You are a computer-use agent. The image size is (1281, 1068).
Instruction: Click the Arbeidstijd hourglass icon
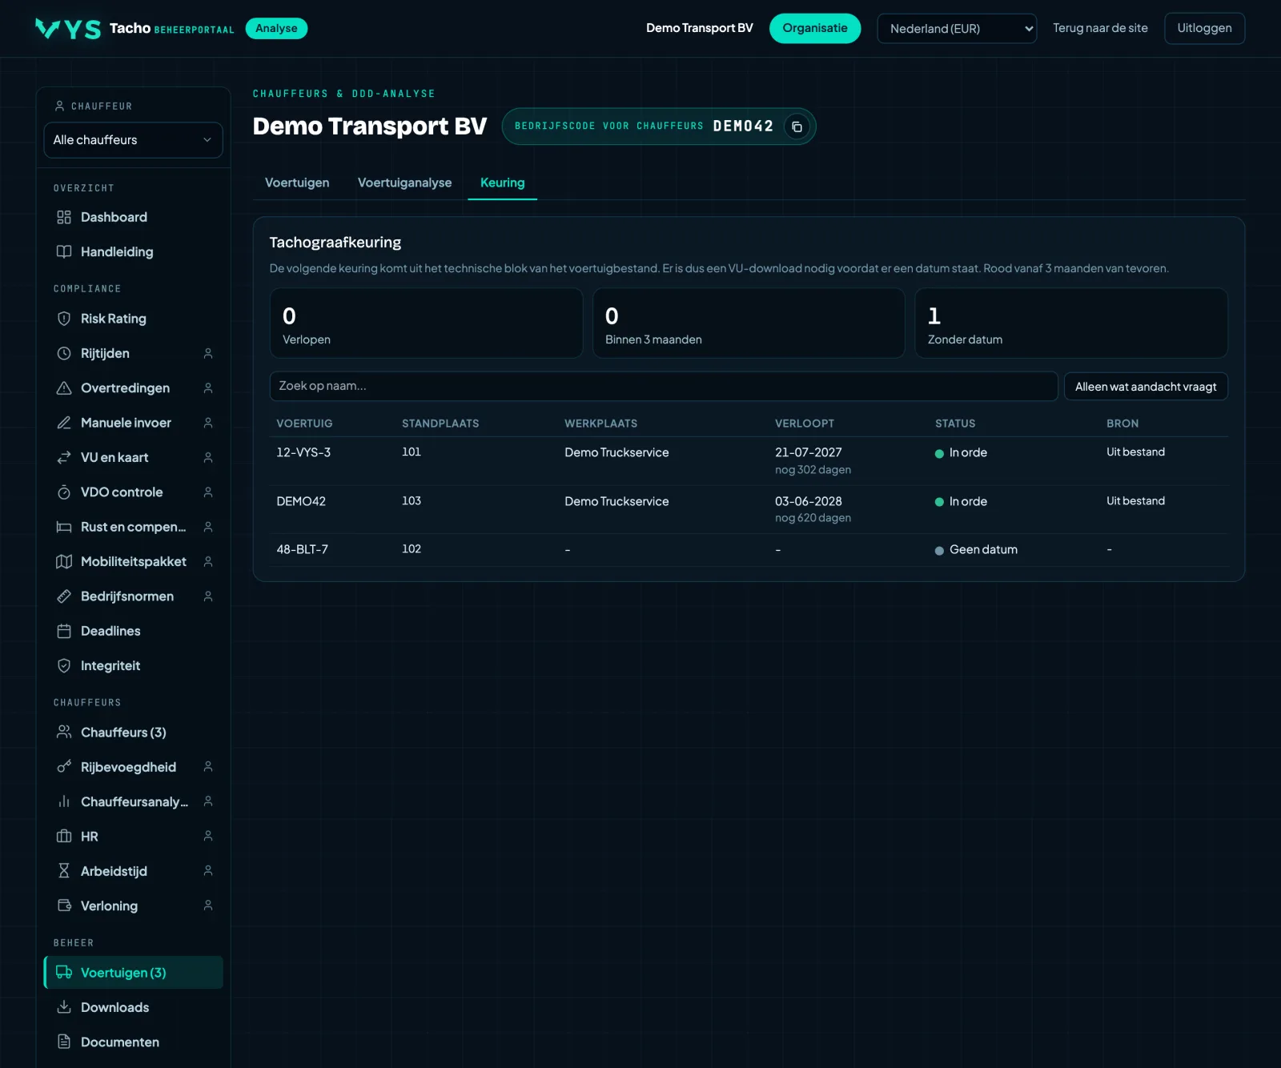64,871
